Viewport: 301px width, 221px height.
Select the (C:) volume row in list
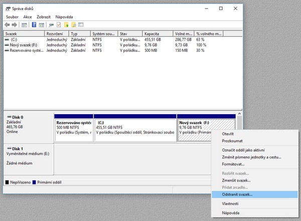[x=14, y=39]
